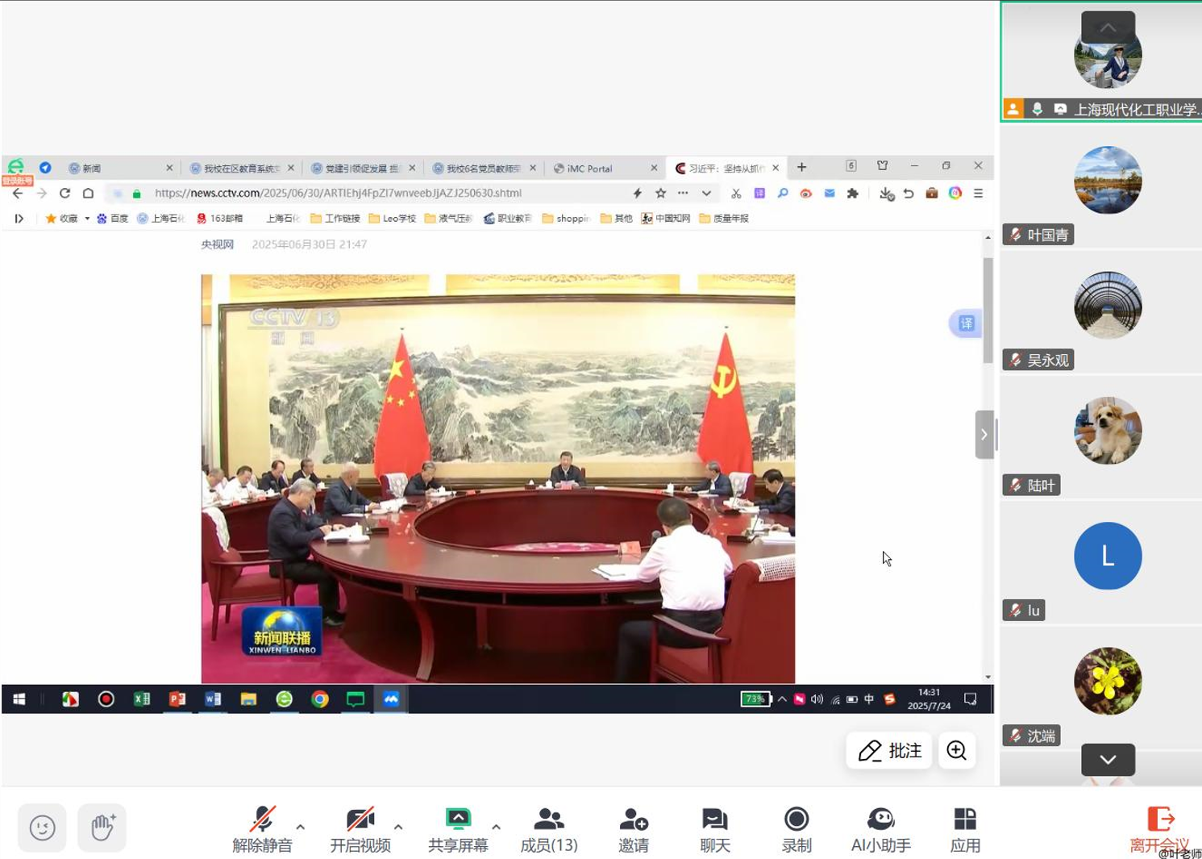Screen dimensions: 1202x859
Task: Open the emoji reactions button
Action: (42, 828)
